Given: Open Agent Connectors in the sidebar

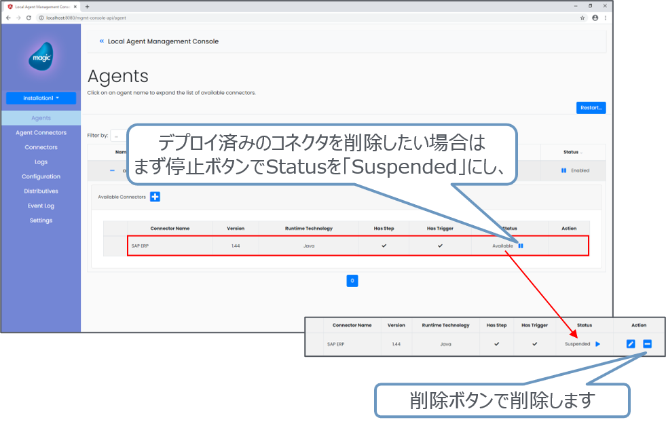Looking at the screenshot, I should point(41,133).
